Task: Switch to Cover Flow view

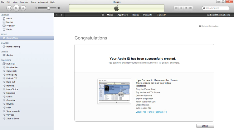Action: coord(191,8)
